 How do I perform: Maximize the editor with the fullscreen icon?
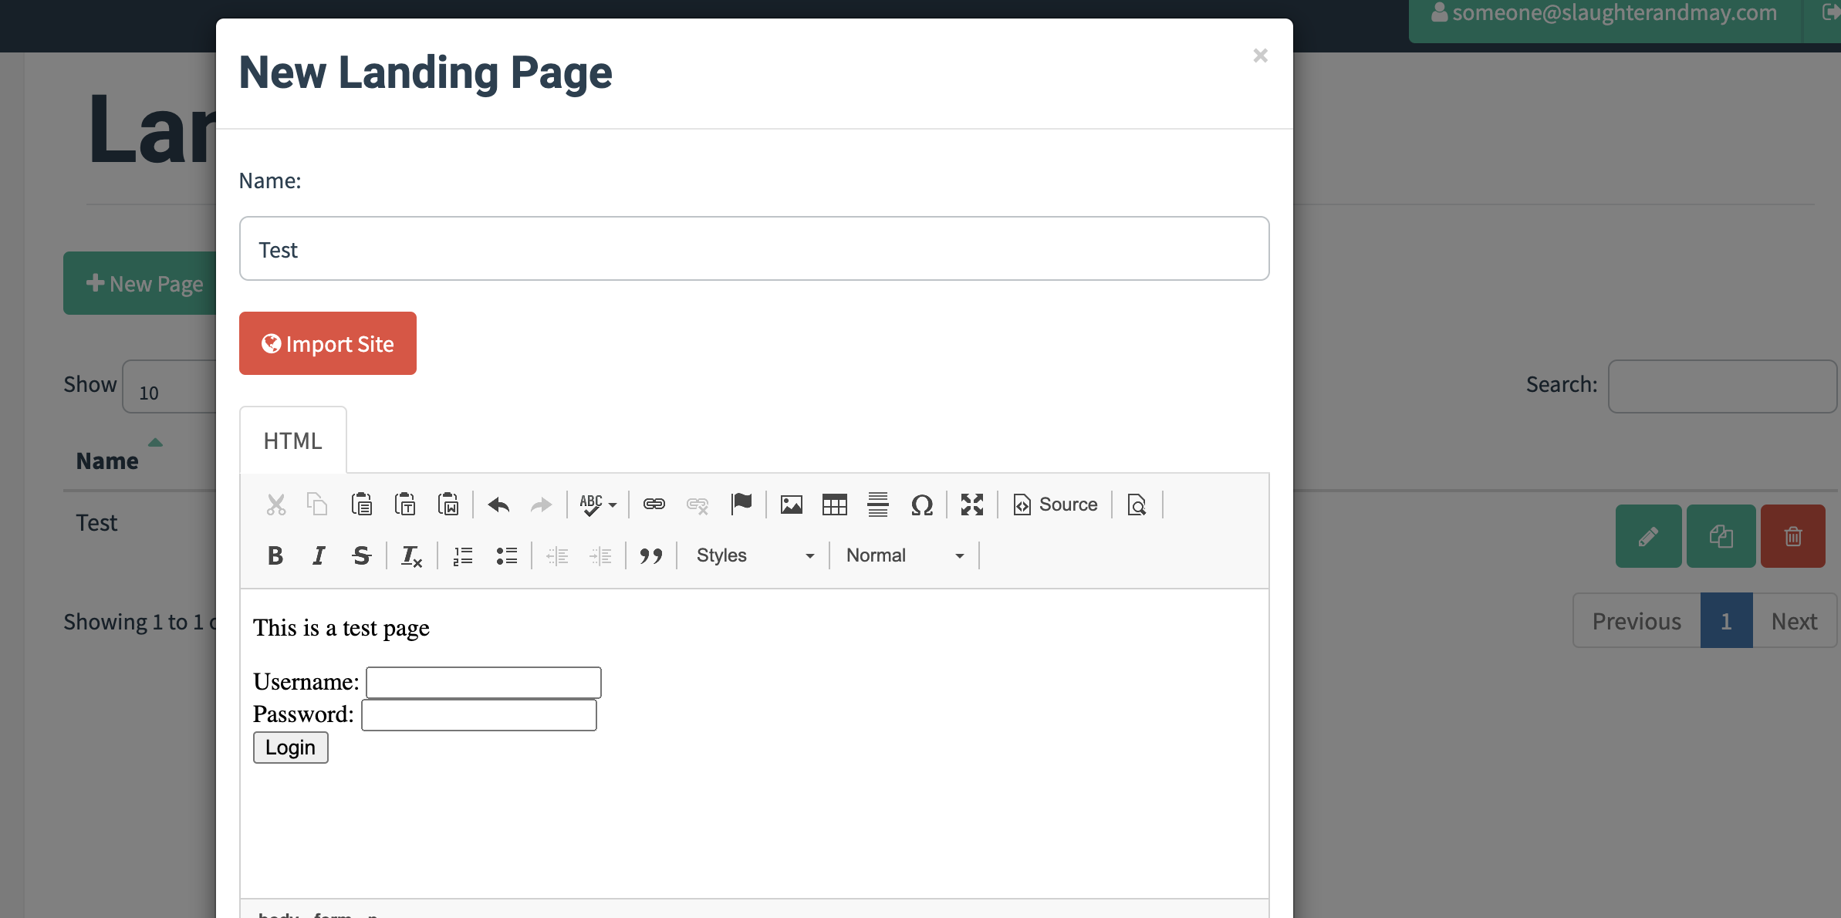(x=971, y=505)
